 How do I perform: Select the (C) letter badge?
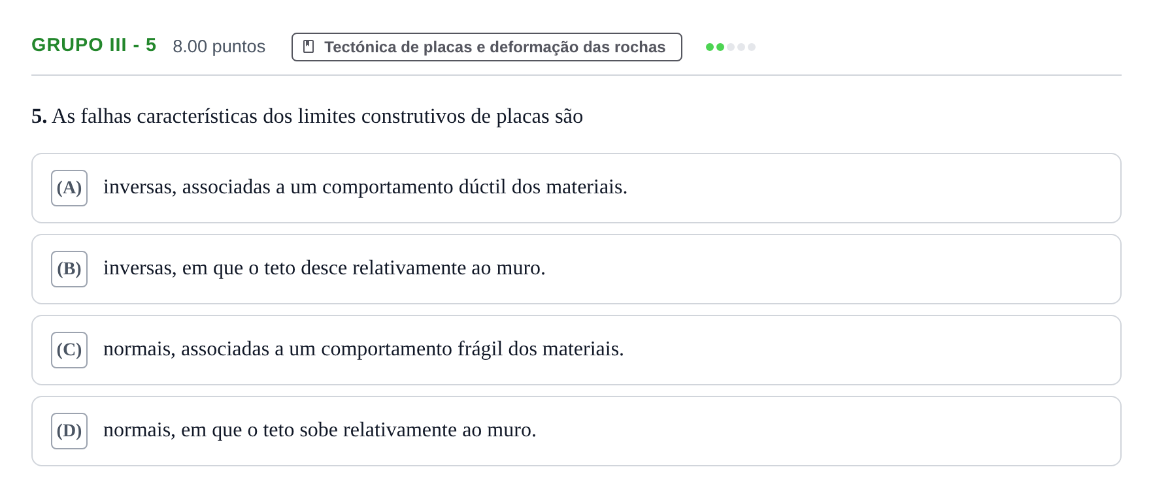(x=69, y=350)
